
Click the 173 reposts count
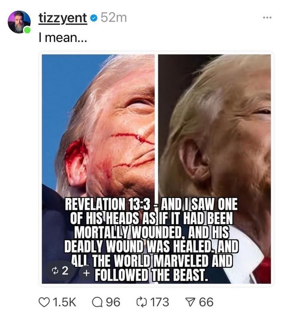pyautogui.click(x=159, y=302)
